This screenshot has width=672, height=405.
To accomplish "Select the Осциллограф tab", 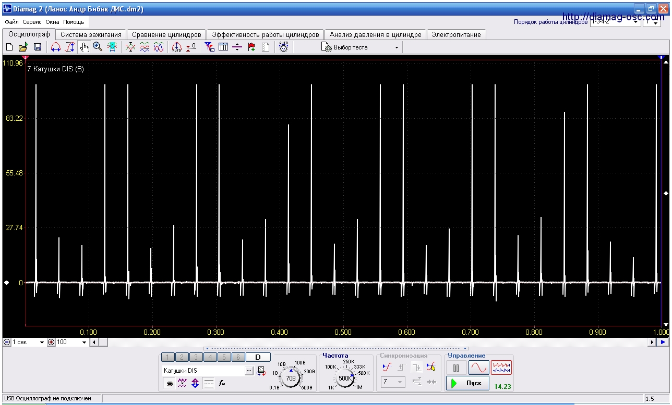I will point(29,34).
